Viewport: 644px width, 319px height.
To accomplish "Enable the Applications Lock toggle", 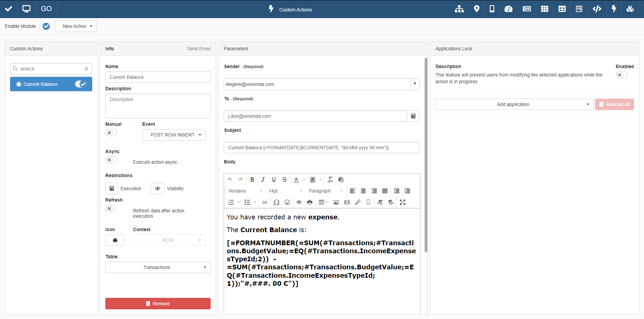I will [621, 75].
